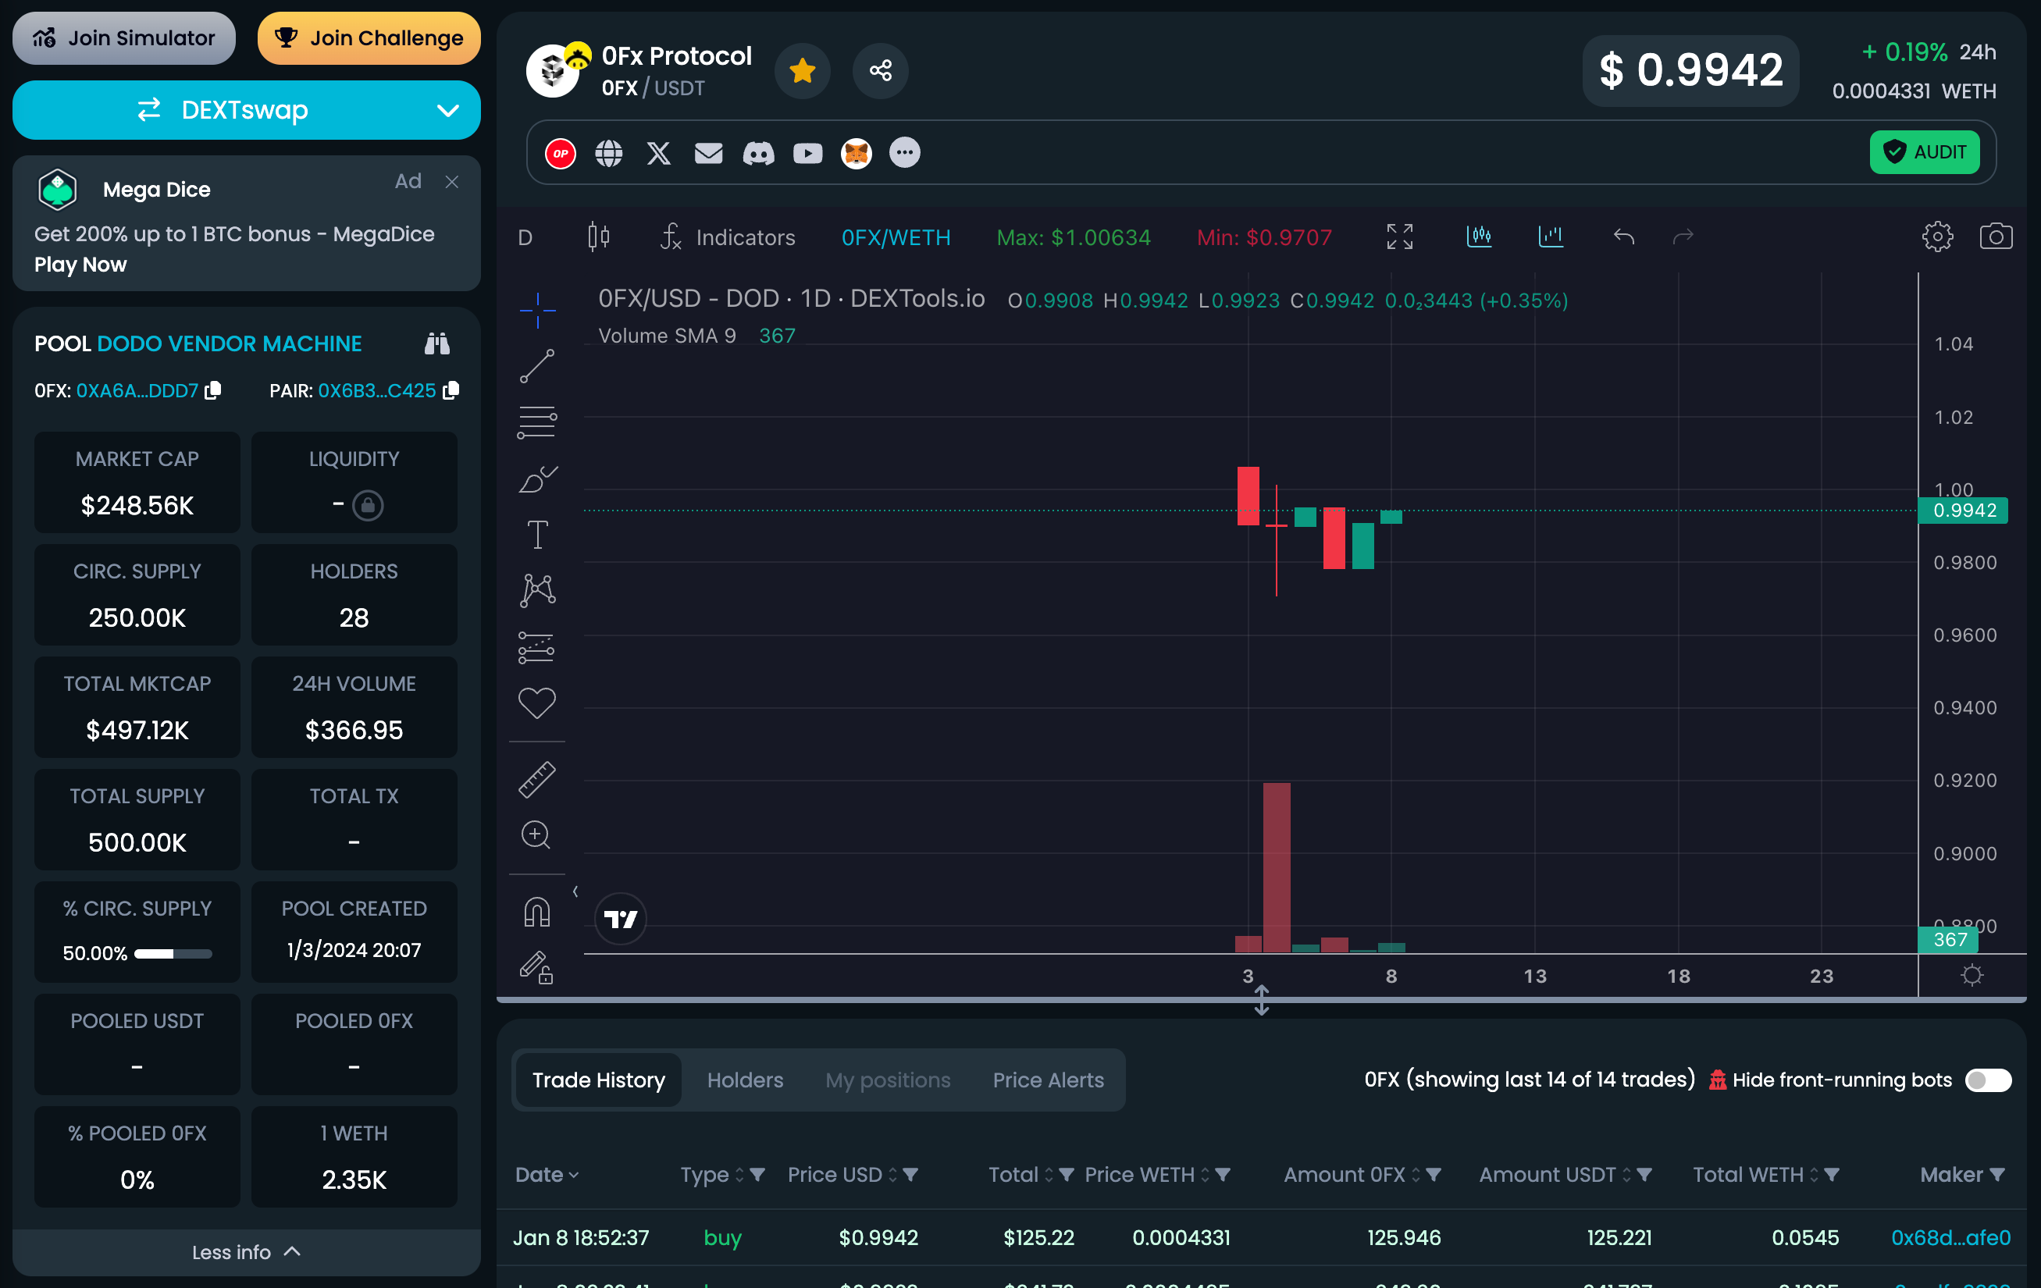Filter trades by Maker funnel
This screenshot has width=2041, height=1288.
[x=1997, y=1175]
